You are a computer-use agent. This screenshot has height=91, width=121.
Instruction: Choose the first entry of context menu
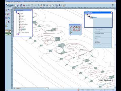pyautogui.click(x=99, y=29)
